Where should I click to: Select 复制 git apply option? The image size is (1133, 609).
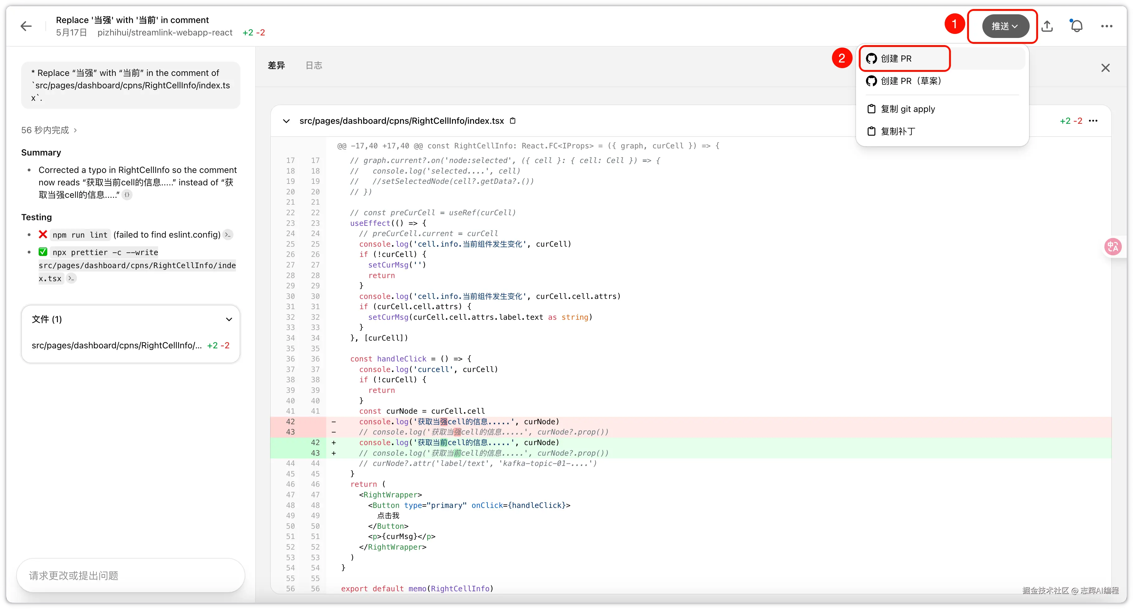(907, 109)
